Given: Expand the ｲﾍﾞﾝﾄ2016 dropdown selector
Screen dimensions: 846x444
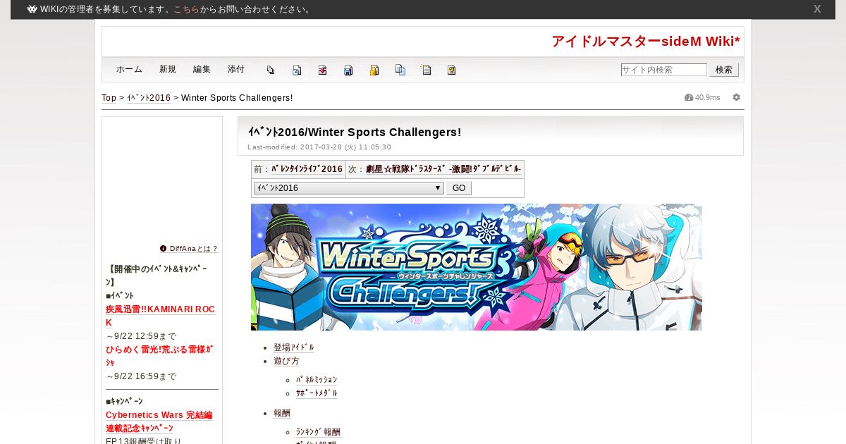Looking at the screenshot, I should click(348, 188).
